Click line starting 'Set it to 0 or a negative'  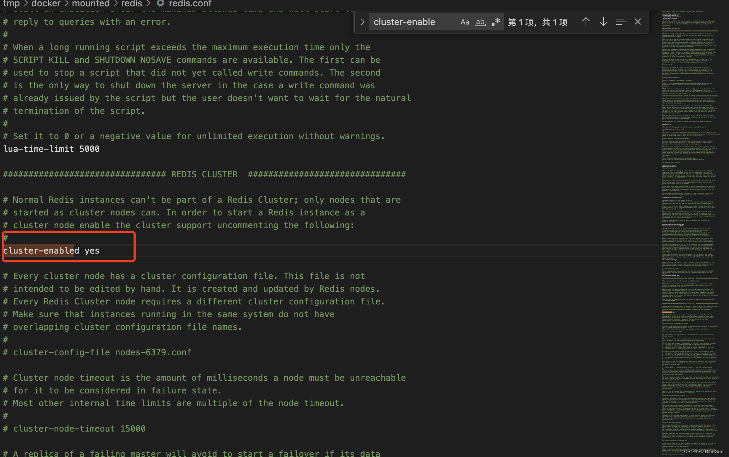(x=194, y=136)
